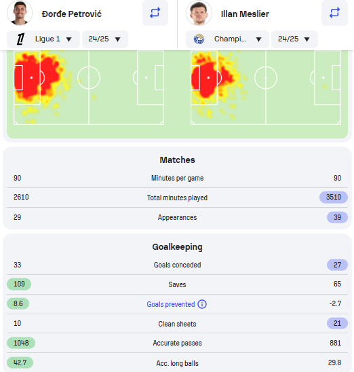Expand Meslier's 24/25 season dropdown

(x=294, y=39)
